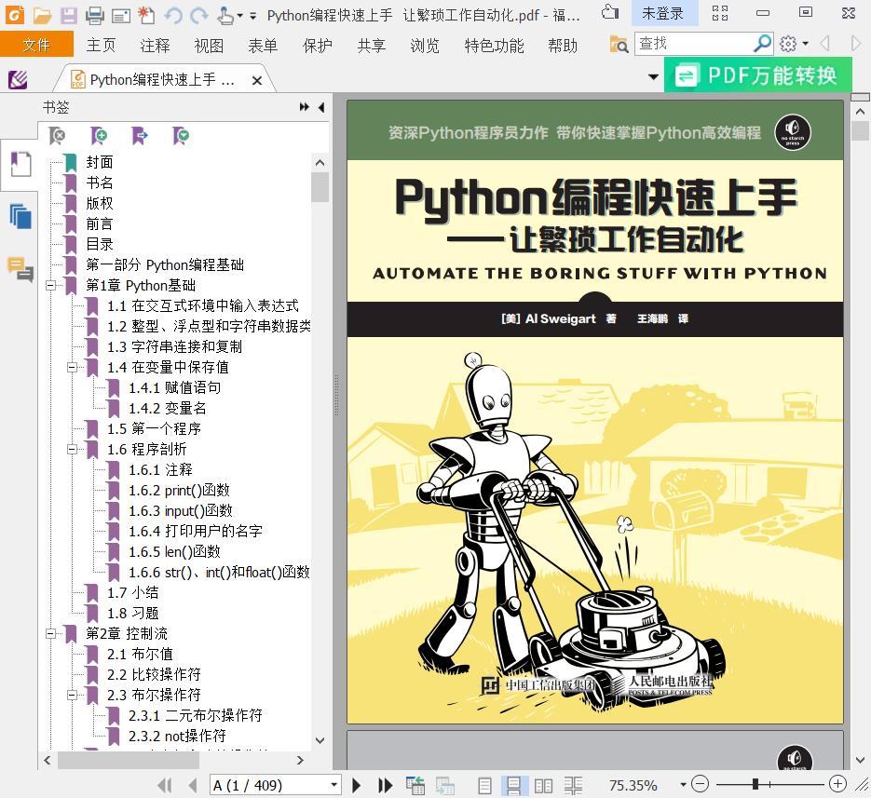Collapse the 第1章 Python基础 bookmark
871x798 pixels.
(51, 286)
